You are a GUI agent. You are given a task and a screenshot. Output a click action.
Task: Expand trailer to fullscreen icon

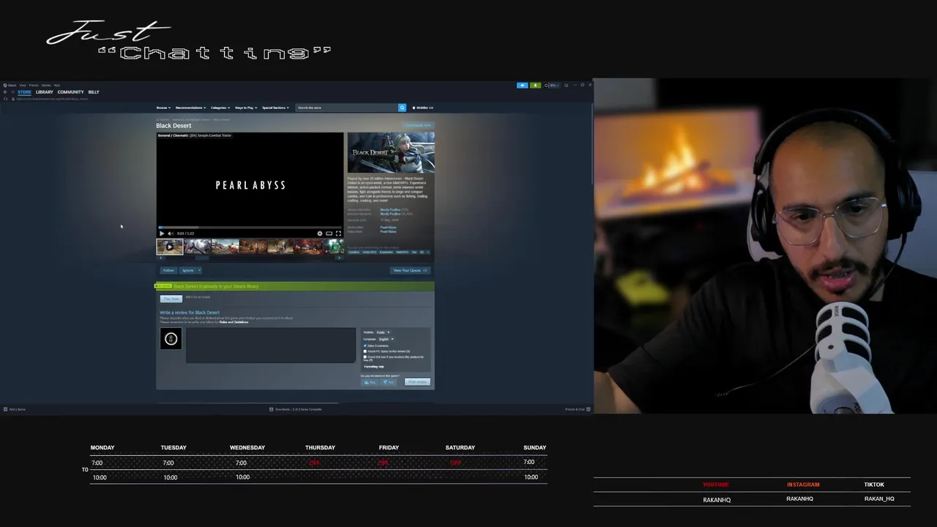tap(338, 233)
